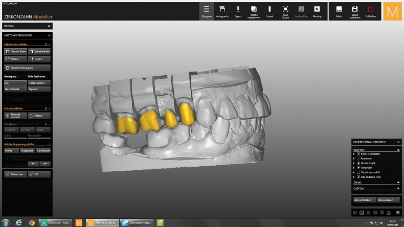This screenshot has height=227, width=404.
Task: Choose Antagonist adaptation type
Action: [x=27, y=150]
